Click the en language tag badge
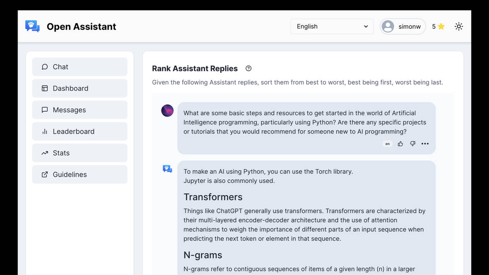Image resolution: width=489 pixels, height=275 pixels. coord(388,144)
